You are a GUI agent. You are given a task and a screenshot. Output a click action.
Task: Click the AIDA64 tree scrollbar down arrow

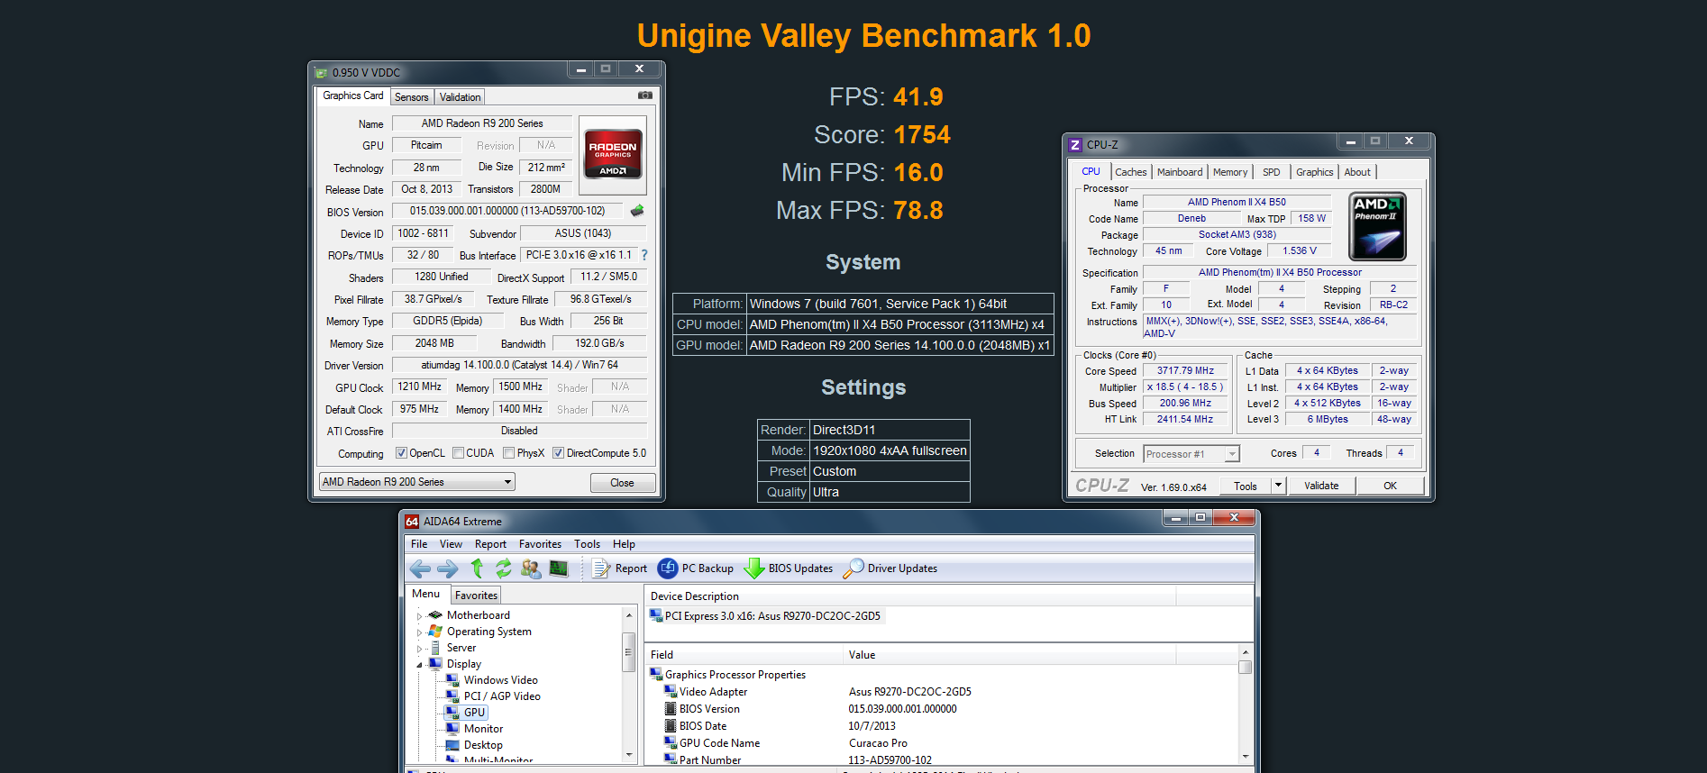click(x=629, y=756)
